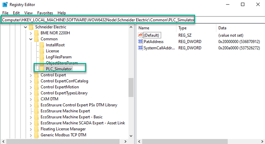Select the PLC_Simulator key label
The image size is (265, 144).
[59, 69]
